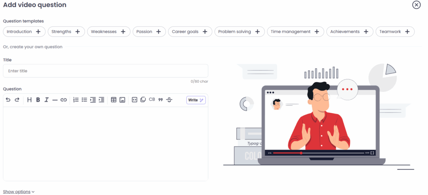Expand Show options

click(19, 192)
